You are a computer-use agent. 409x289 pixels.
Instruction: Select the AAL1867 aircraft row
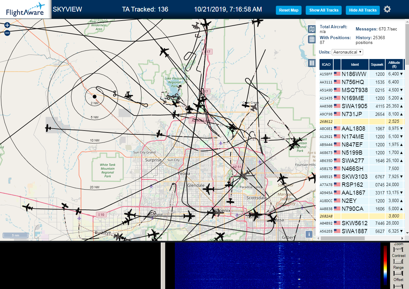[362, 193]
